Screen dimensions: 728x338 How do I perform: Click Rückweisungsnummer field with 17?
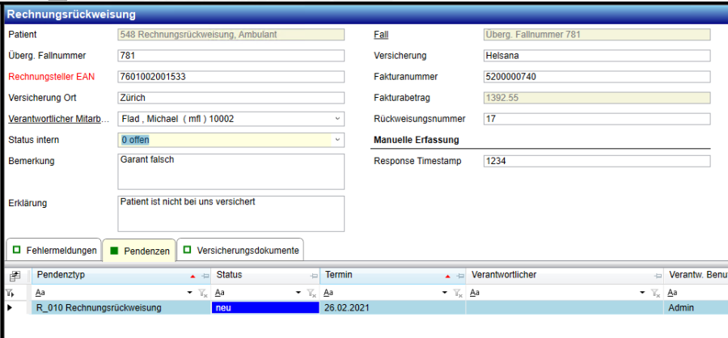pyautogui.click(x=597, y=119)
